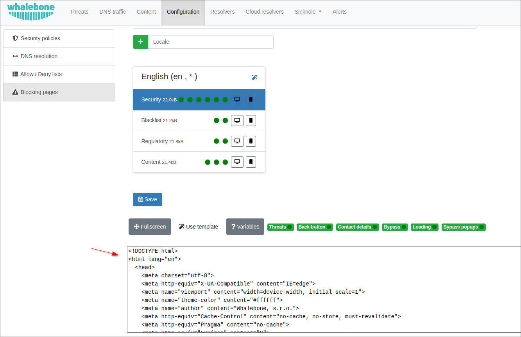Click the magic wand icon beside English
This screenshot has height=337, width=521.
point(254,78)
